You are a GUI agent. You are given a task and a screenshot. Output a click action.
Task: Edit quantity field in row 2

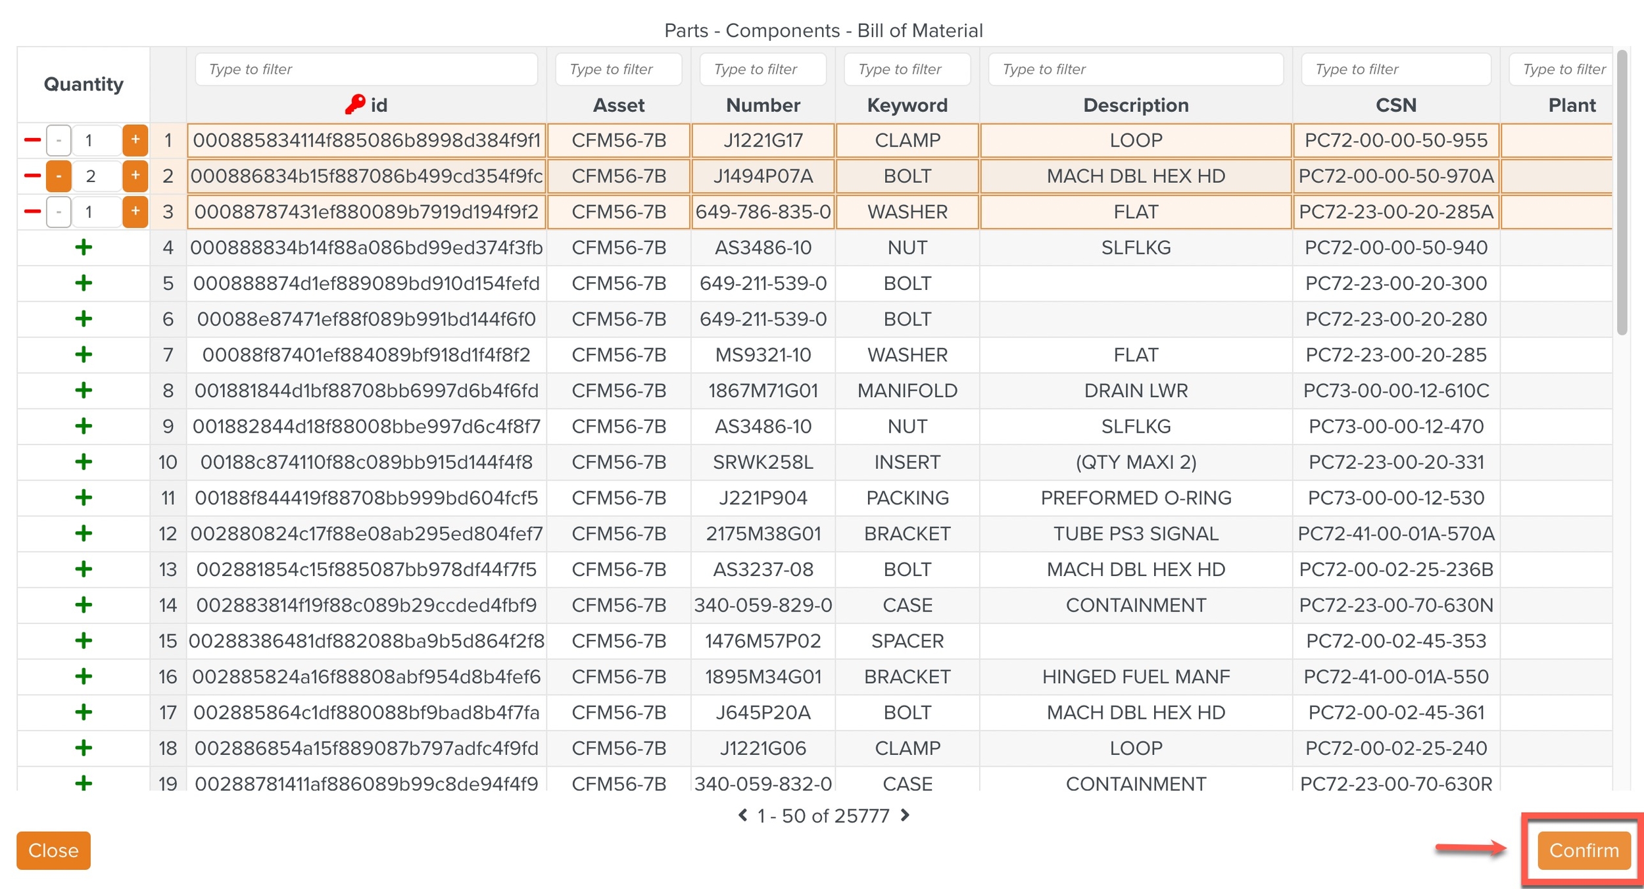(95, 176)
